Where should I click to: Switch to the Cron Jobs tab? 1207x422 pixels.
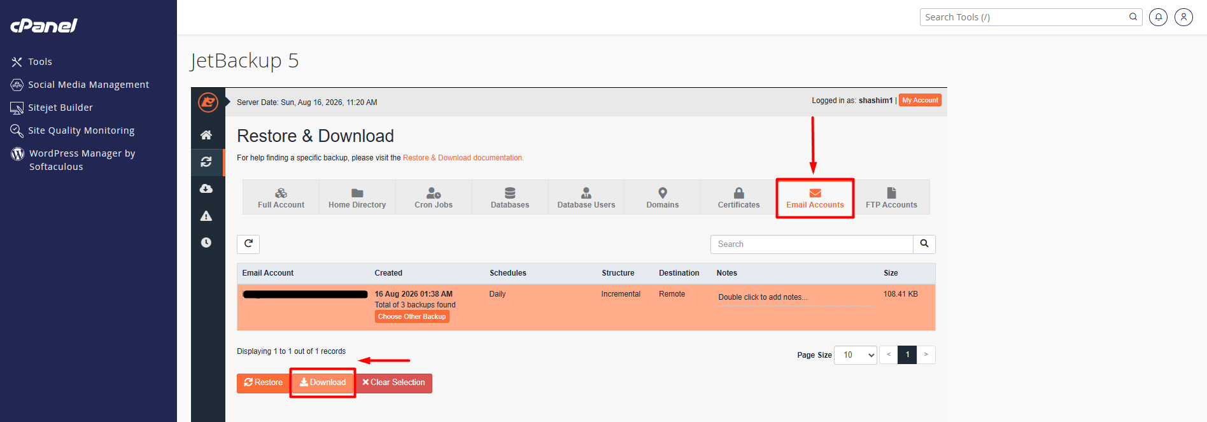tap(434, 197)
